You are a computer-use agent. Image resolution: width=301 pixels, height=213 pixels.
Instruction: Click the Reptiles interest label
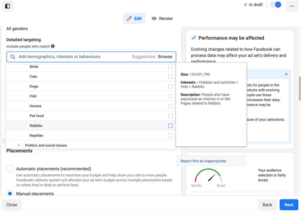tap(36, 135)
